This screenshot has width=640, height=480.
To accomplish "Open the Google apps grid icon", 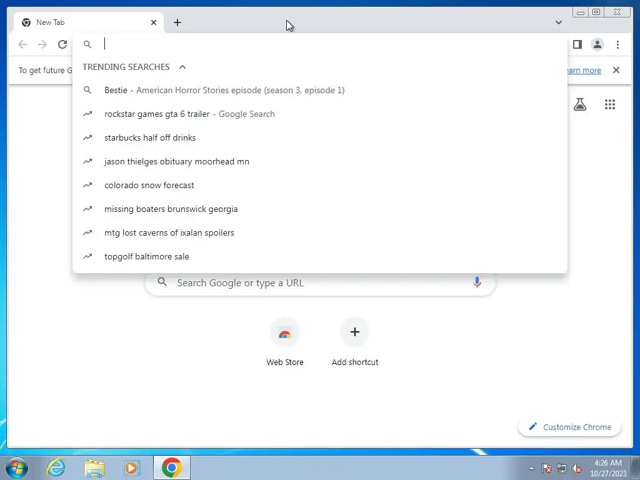I will [x=610, y=104].
